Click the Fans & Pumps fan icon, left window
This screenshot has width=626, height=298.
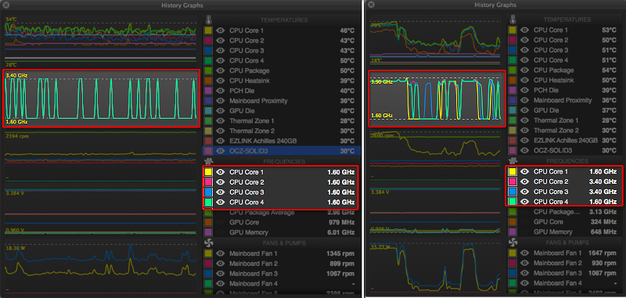[208, 243]
